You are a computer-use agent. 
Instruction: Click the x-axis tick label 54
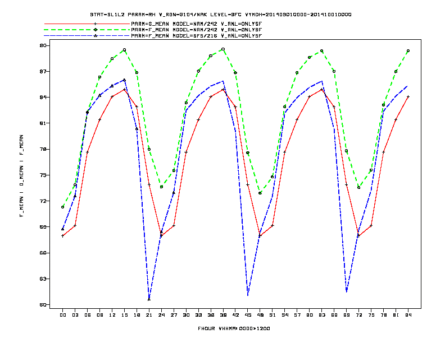(285, 315)
